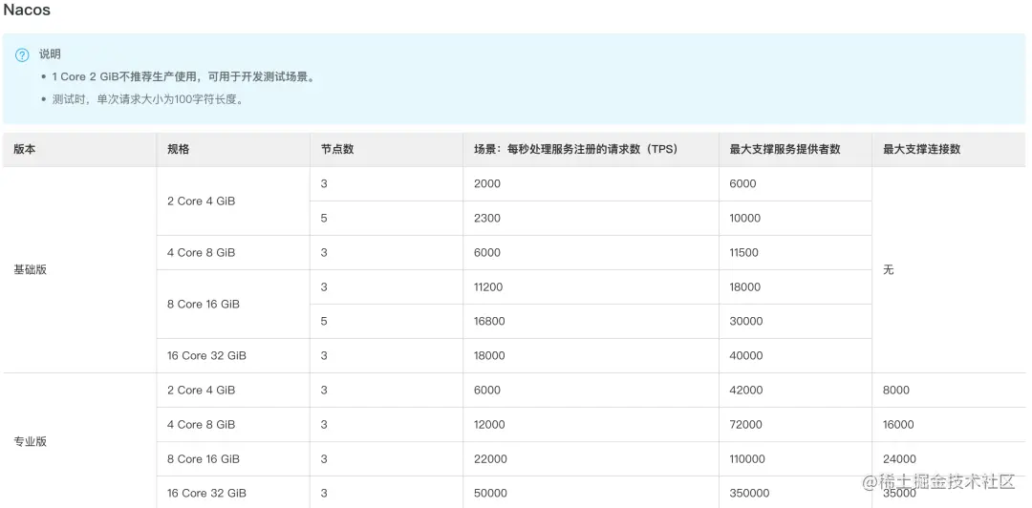Viewport: 1032px width, 508px height.
Task: Click the 规格 column header
Action: tap(179, 149)
